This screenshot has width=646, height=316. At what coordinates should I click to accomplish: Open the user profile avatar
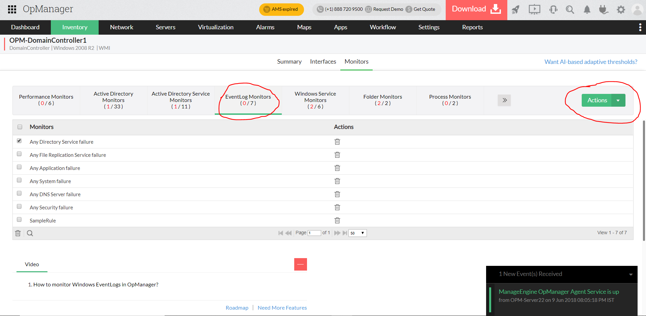click(638, 9)
